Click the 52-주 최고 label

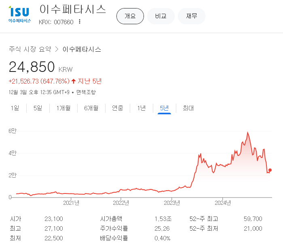204,219
